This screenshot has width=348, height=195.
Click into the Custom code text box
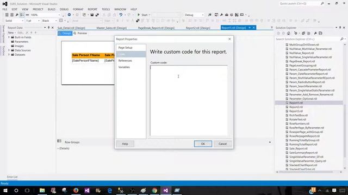pos(189,100)
